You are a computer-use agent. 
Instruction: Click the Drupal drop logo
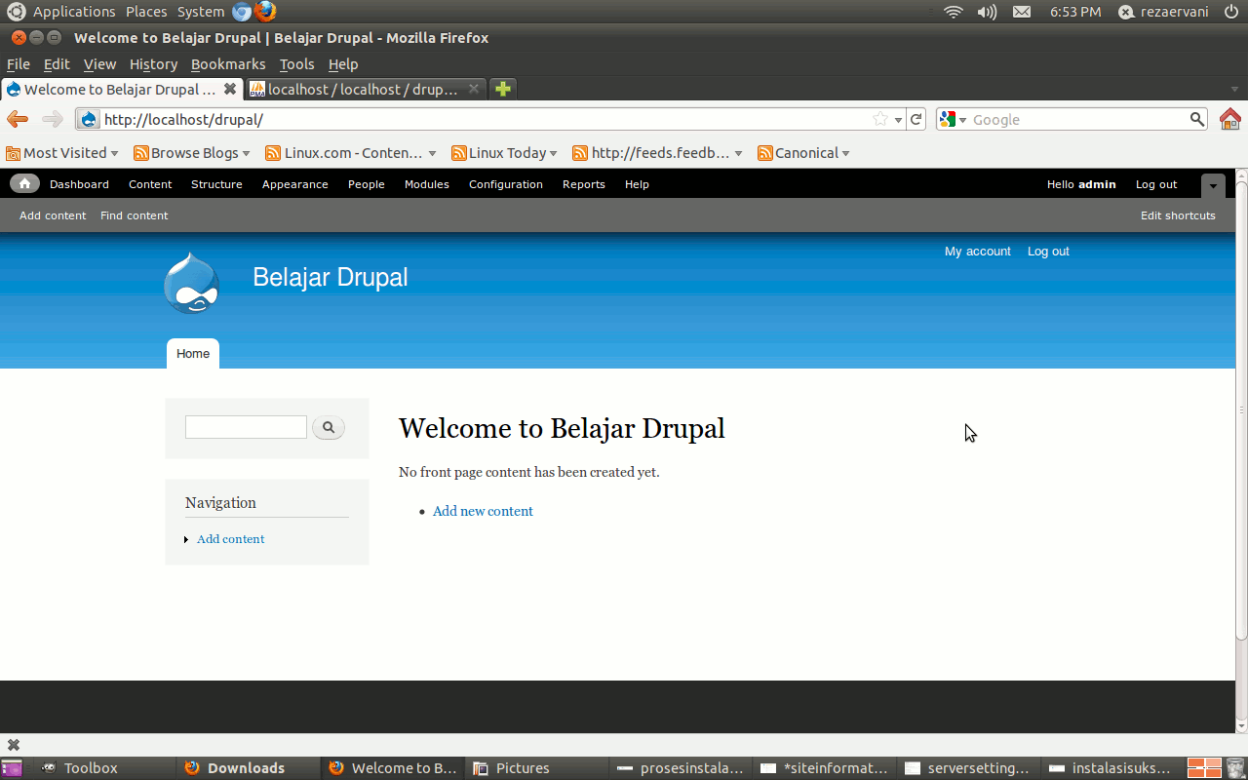click(x=191, y=283)
